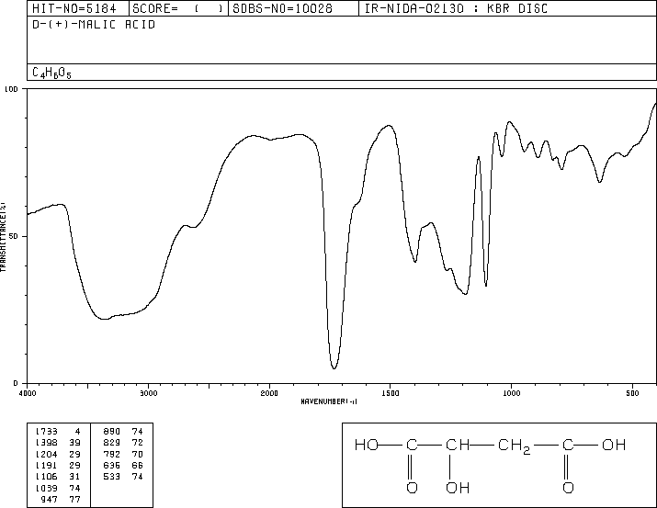657x508 pixels.
Task: Select peak value 890 in the table
Action: 112,431
